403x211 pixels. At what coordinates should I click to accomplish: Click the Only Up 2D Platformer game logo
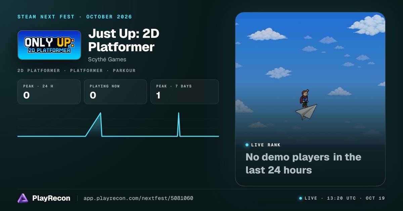pyautogui.click(x=49, y=45)
